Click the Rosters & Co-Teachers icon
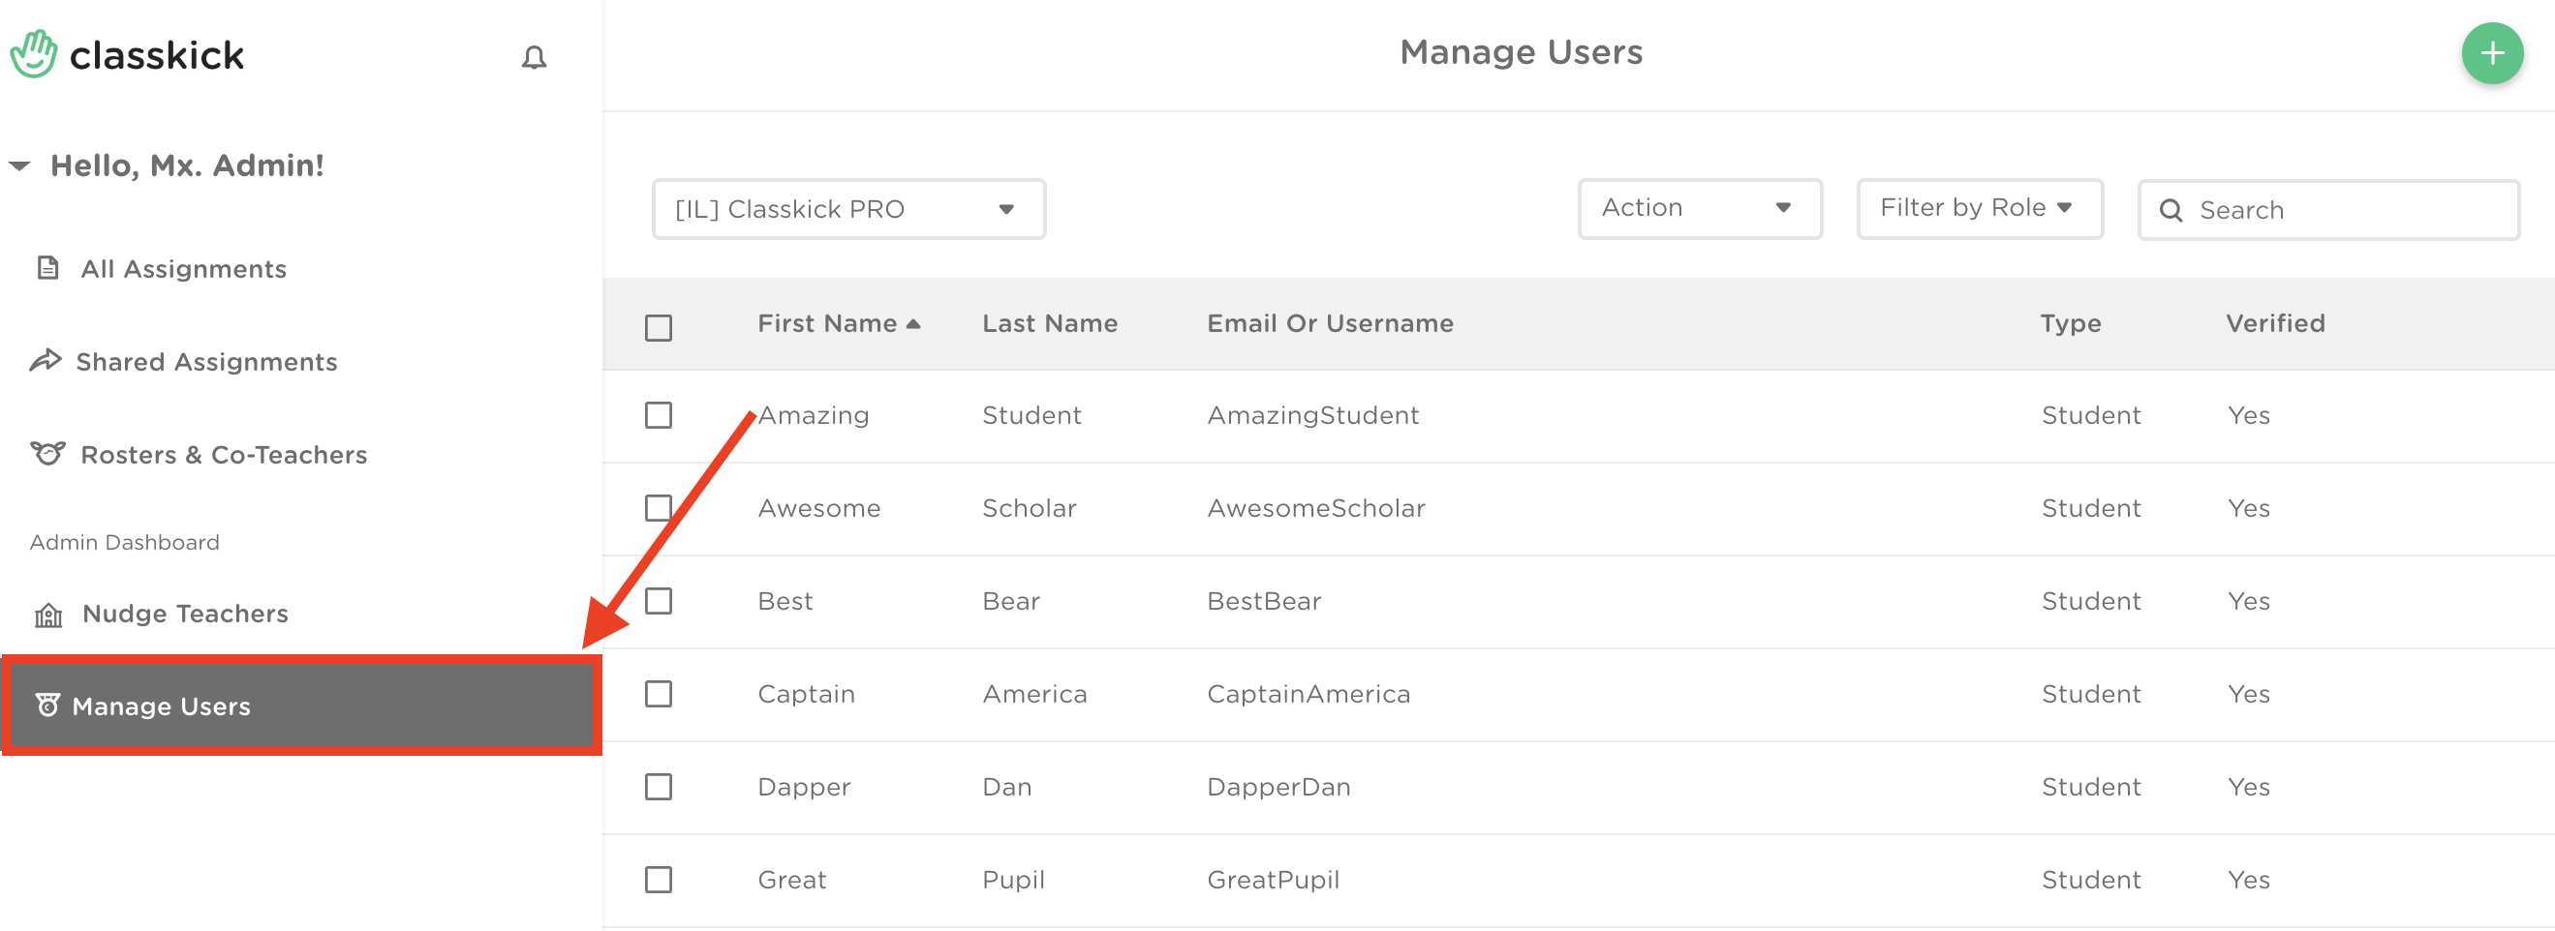This screenshot has width=2555, height=931. pyautogui.click(x=47, y=454)
